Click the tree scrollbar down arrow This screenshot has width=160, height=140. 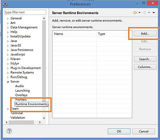tap(44, 118)
